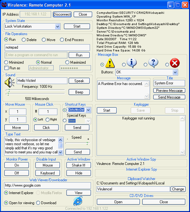Viewport: 190px width, 212px height.
Task: Click the Virulence title bar app icon
Action: (x=4, y=5)
